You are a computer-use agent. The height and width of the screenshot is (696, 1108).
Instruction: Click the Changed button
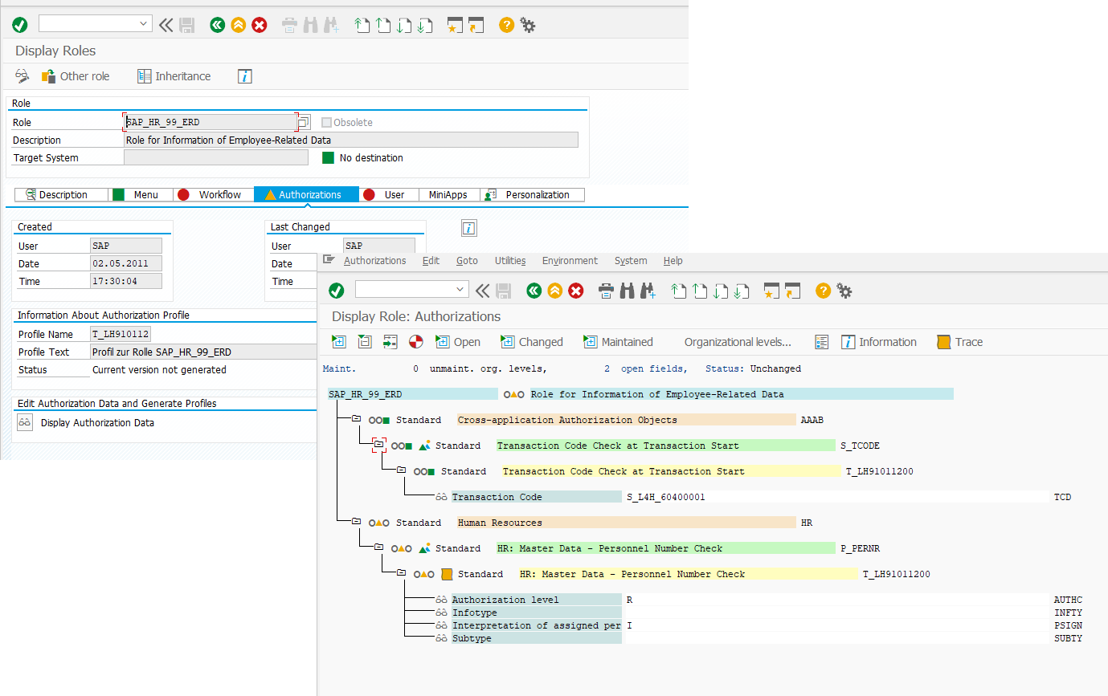532,342
